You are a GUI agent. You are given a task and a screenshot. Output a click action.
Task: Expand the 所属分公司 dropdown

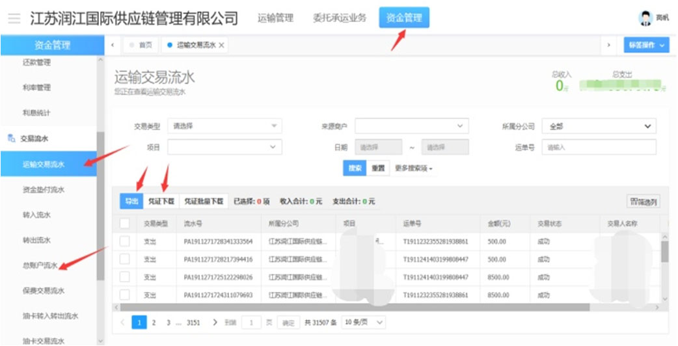point(599,126)
